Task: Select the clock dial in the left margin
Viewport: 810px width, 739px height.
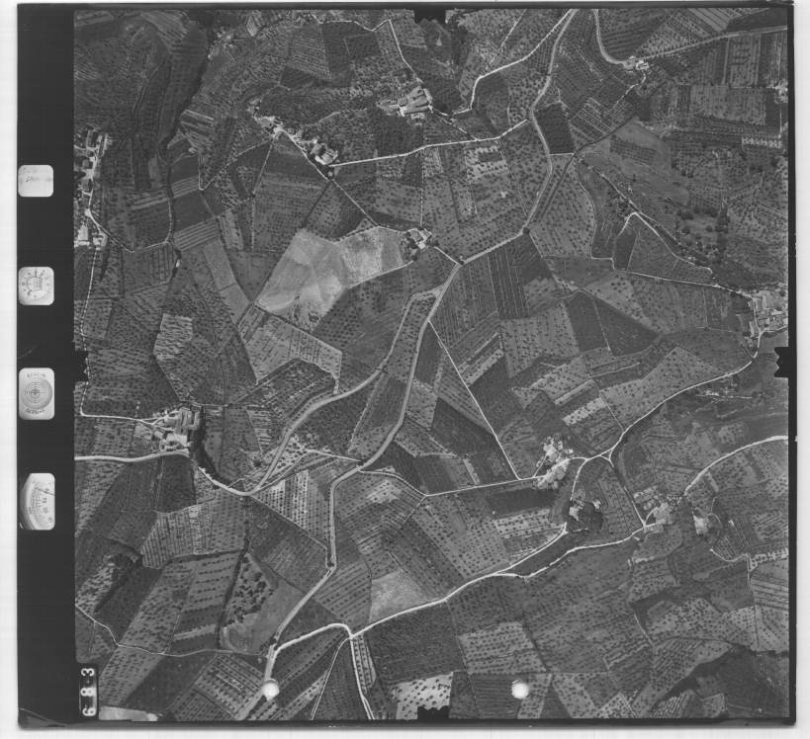Action: tap(36, 286)
